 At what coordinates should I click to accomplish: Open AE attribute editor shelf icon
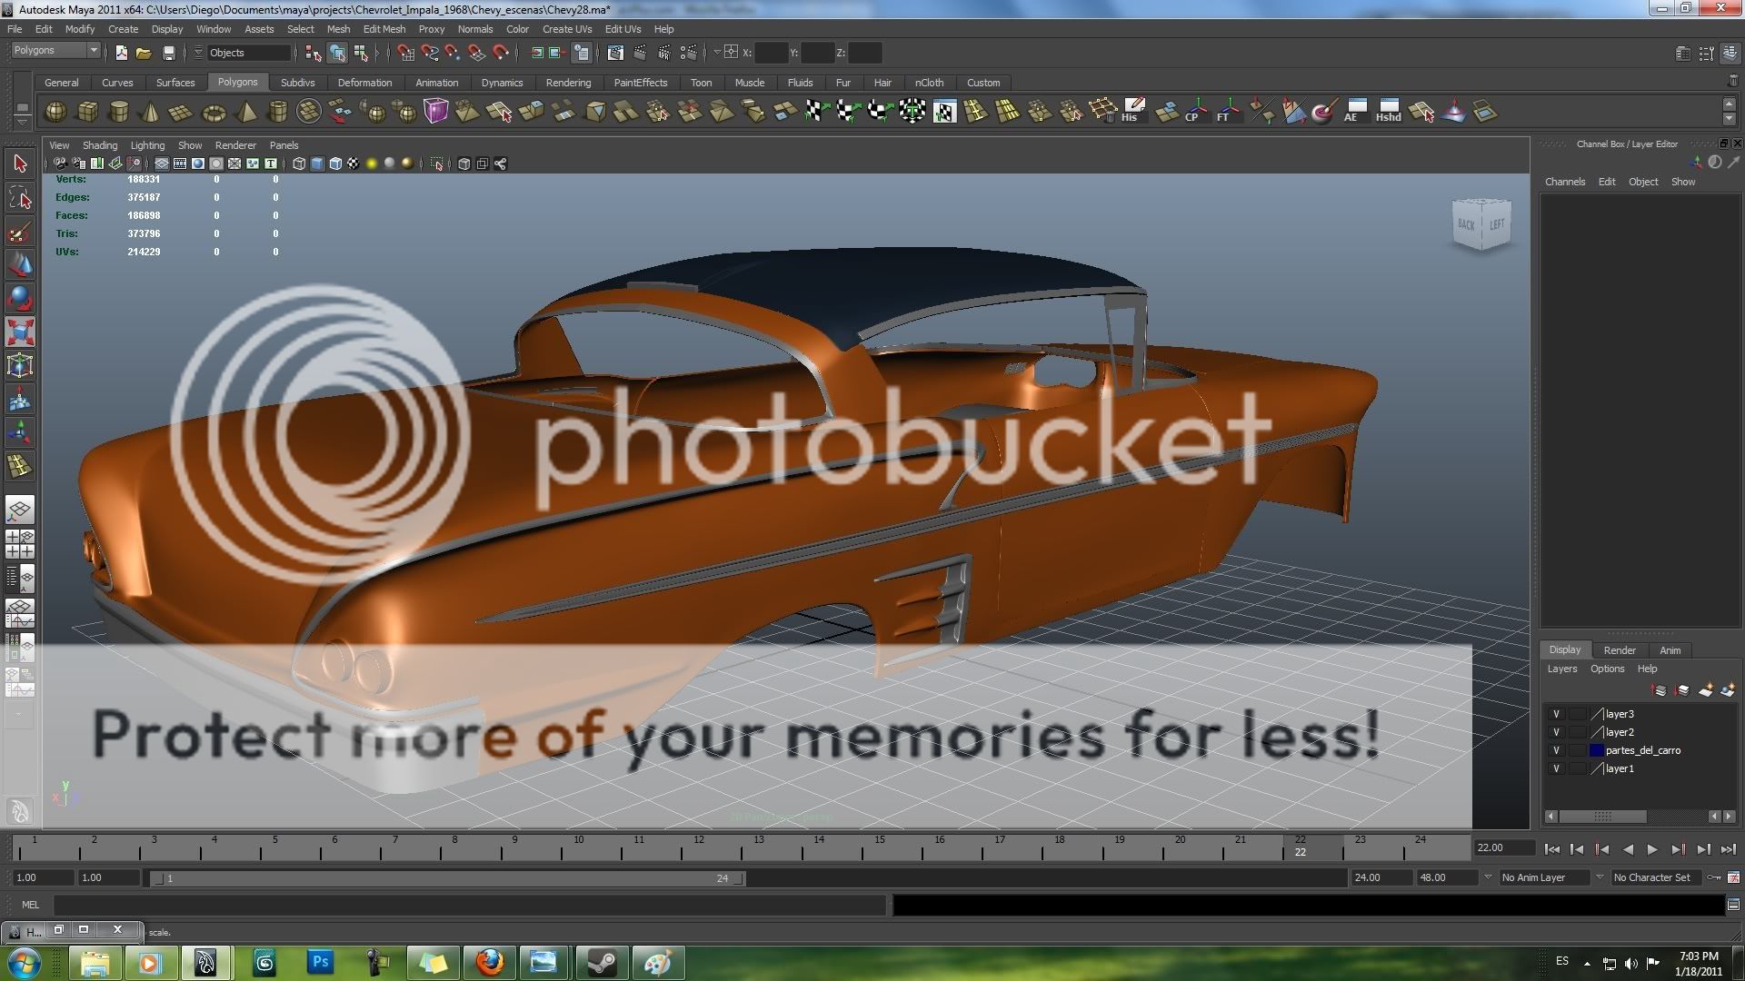pyautogui.click(x=1352, y=112)
